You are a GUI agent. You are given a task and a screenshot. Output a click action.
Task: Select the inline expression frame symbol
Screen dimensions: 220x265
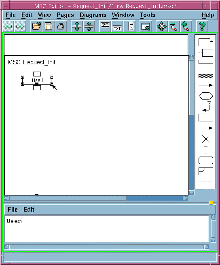(x=205, y=171)
